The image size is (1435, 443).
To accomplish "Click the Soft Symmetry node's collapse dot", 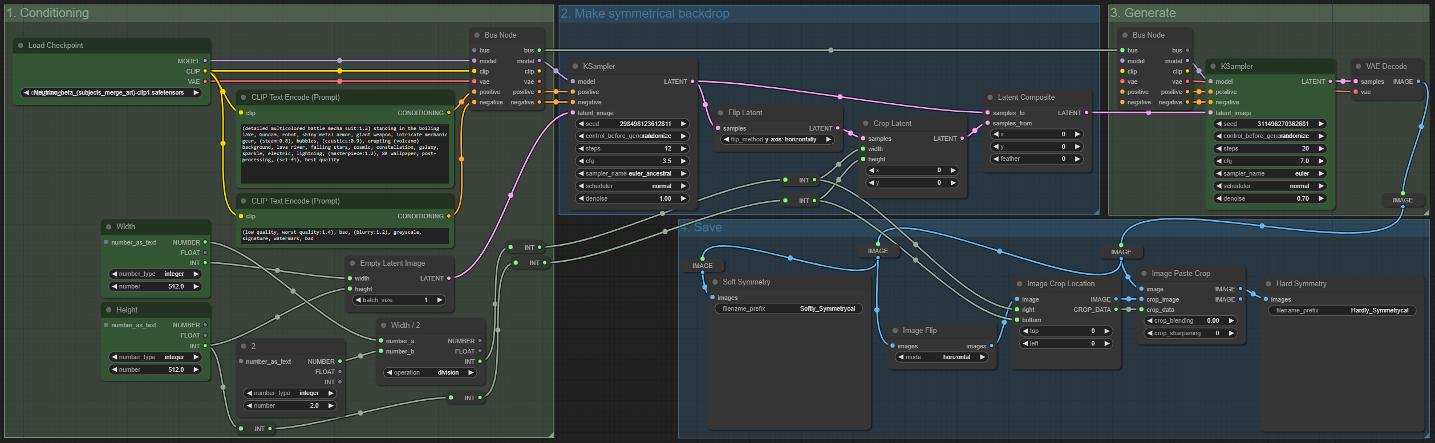I will 715,282.
